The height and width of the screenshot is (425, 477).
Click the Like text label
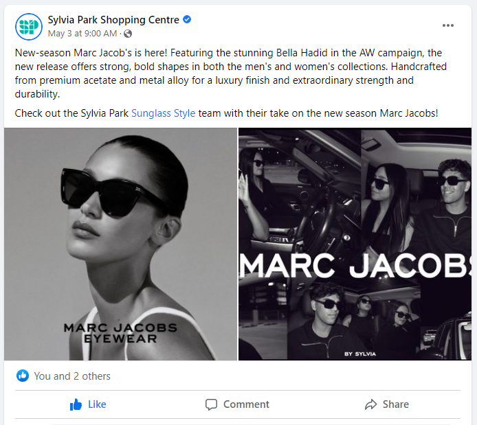pos(97,404)
